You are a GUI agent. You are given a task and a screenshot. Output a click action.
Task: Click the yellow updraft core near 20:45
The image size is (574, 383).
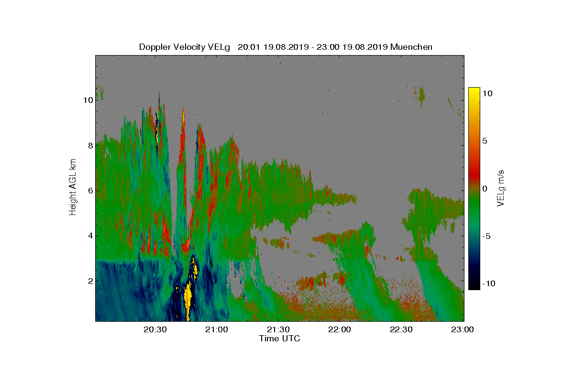click(188, 299)
